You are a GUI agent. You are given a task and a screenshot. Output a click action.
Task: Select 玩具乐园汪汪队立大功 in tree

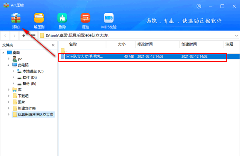point(33,114)
